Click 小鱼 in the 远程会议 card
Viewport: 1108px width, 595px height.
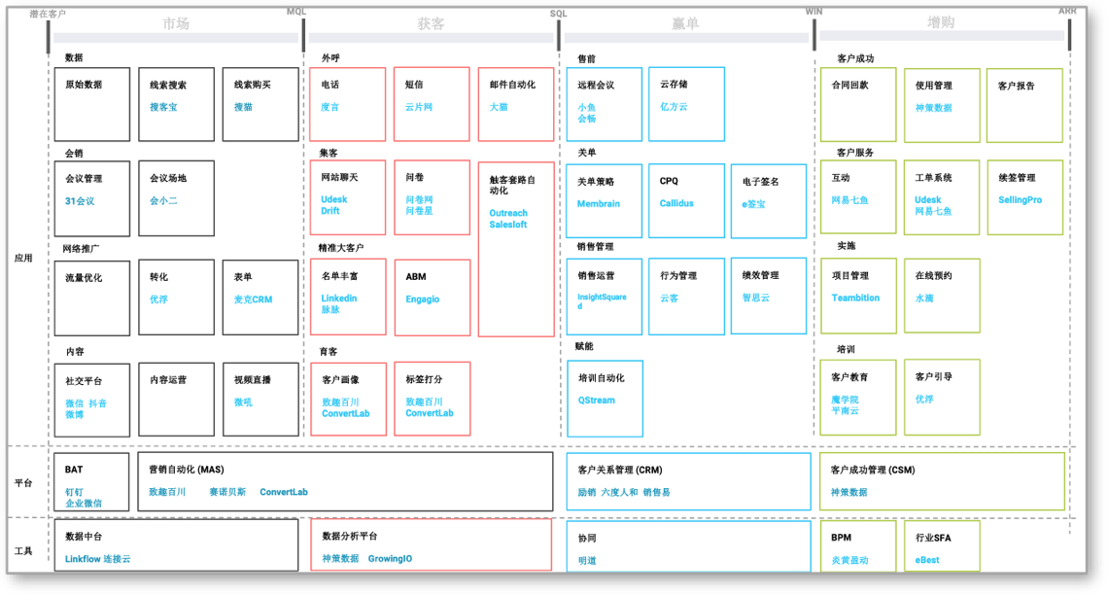point(586,107)
